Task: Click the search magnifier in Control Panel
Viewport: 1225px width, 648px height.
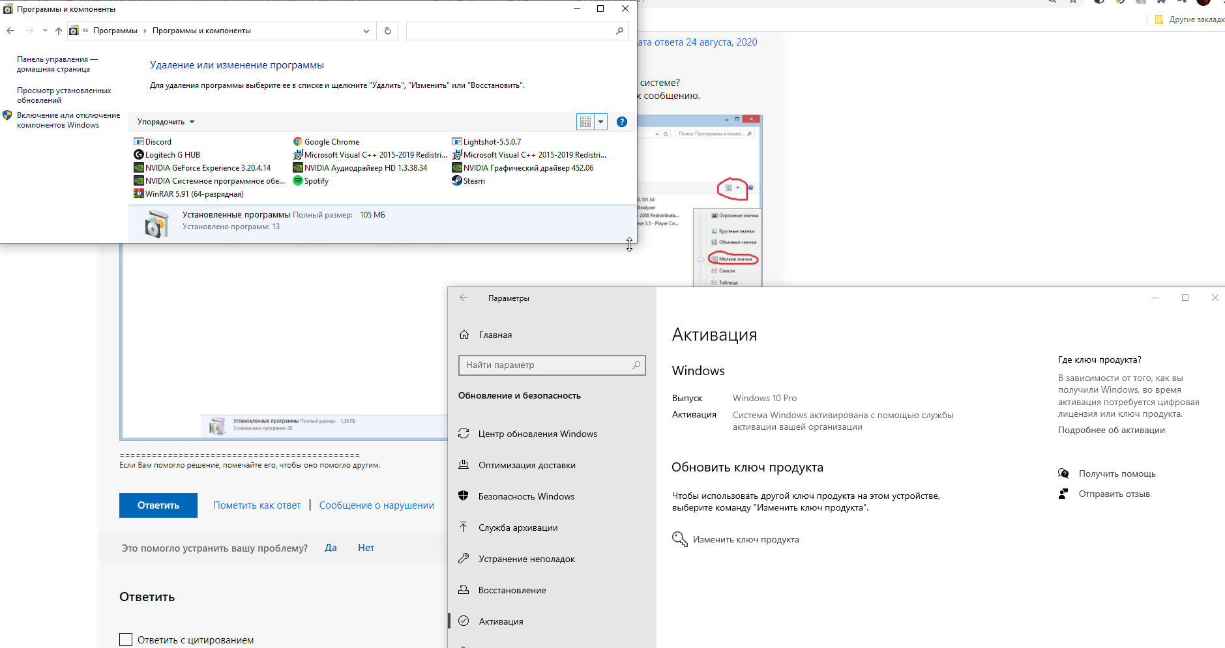Action: click(619, 31)
